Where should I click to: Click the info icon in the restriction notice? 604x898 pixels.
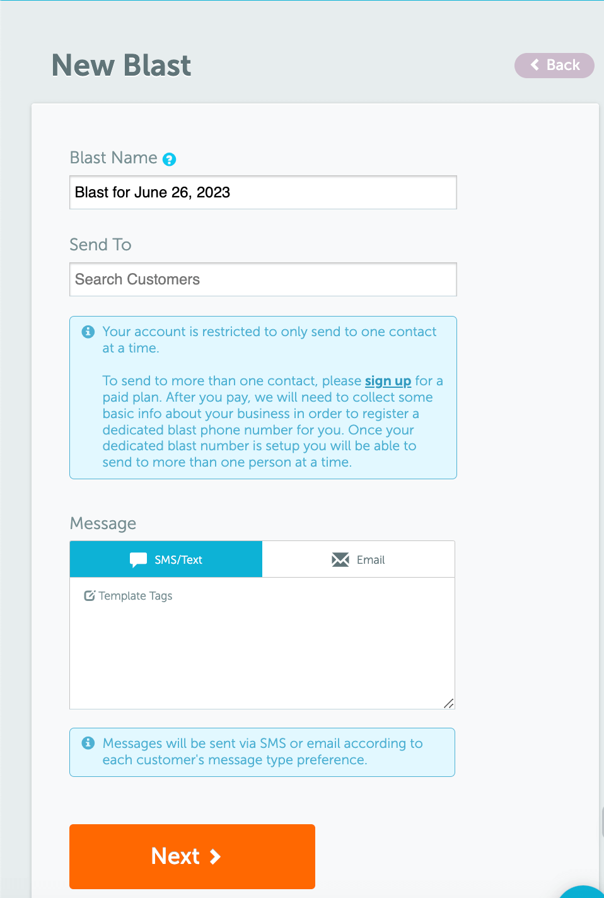(88, 331)
